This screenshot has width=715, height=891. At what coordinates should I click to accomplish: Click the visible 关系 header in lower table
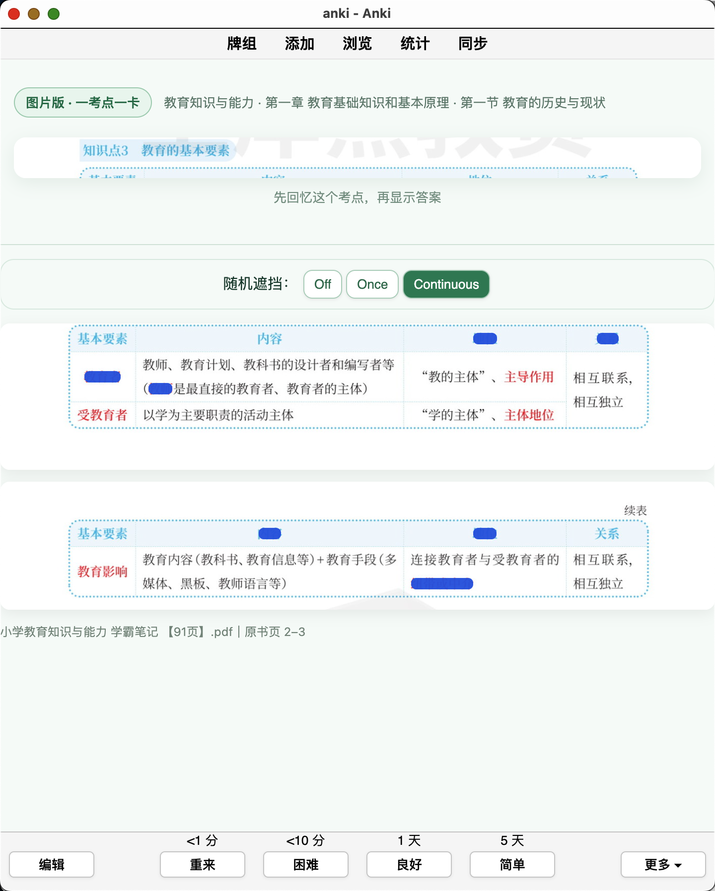point(607,534)
